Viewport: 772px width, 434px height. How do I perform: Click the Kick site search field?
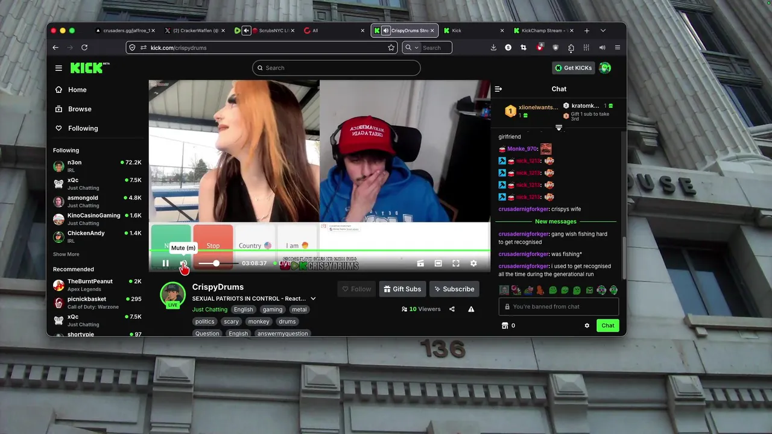pos(337,68)
